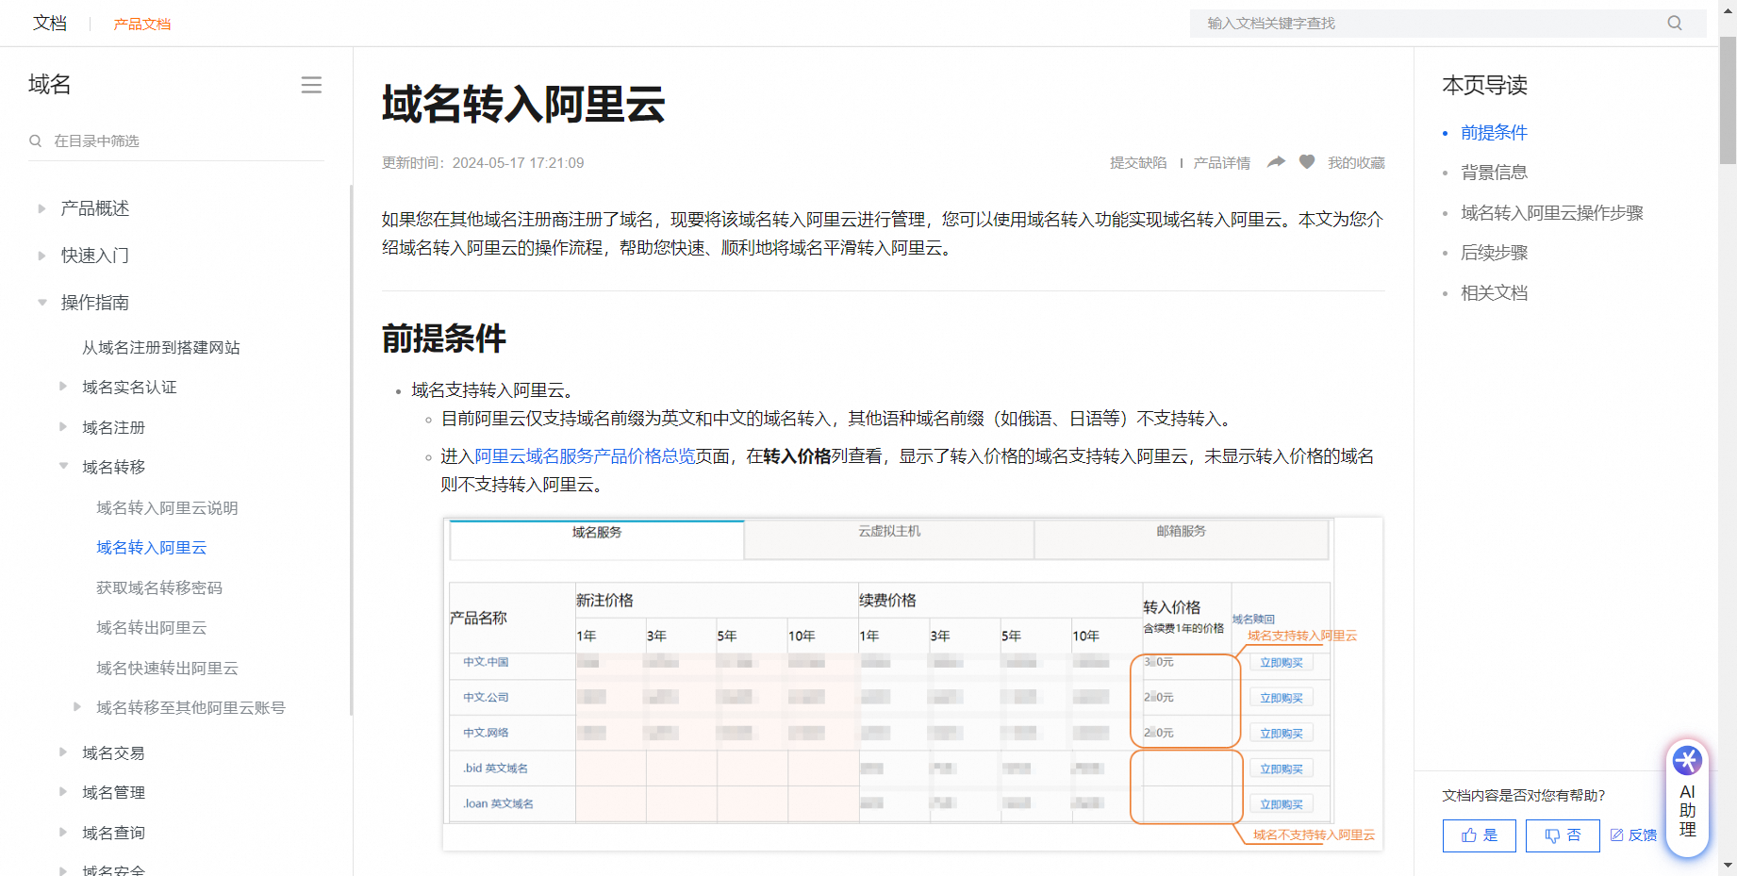Click the scrollbar down arrow

(x=1728, y=865)
